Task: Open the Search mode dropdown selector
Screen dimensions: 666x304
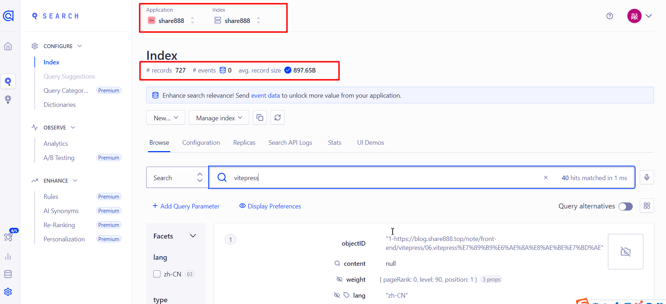Action: point(177,177)
